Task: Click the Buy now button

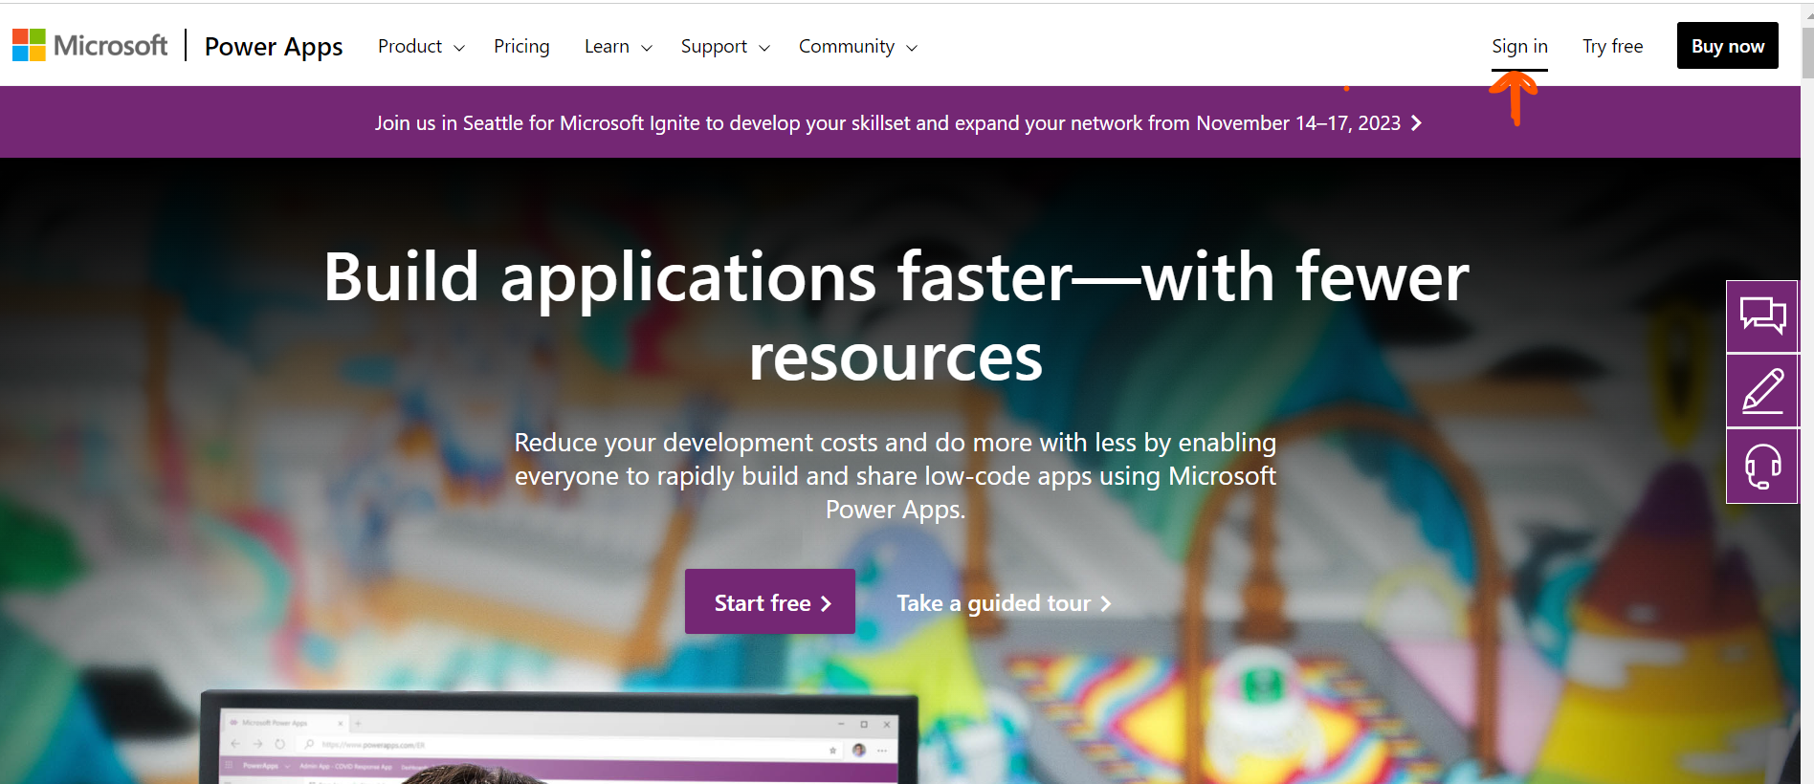Action: [1727, 46]
